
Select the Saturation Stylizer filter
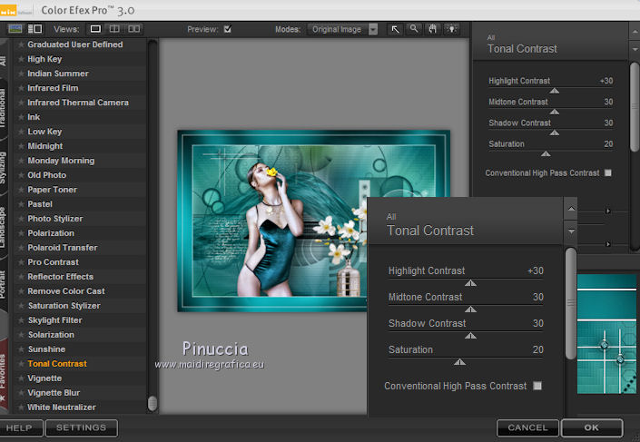coord(80,306)
